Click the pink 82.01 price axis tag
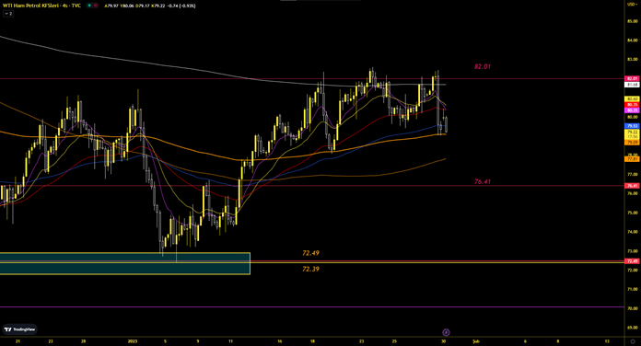641x346 pixels. (x=632, y=78)
